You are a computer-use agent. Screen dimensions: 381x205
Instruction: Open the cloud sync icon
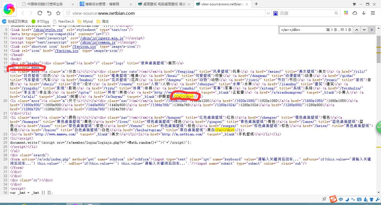coord(355,13)
